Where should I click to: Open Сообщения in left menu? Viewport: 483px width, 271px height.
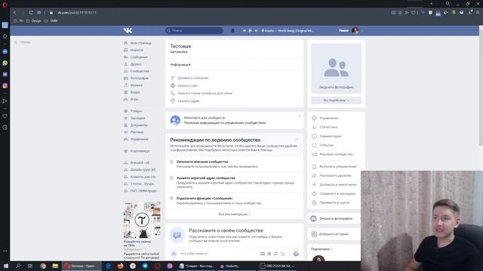point(139,57)
